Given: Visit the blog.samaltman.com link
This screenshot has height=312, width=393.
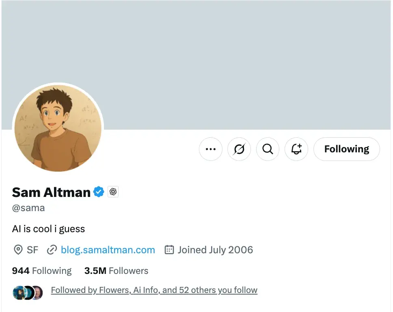Looking at the screenshot, I should pyautogui.click(x=108, y=250).
